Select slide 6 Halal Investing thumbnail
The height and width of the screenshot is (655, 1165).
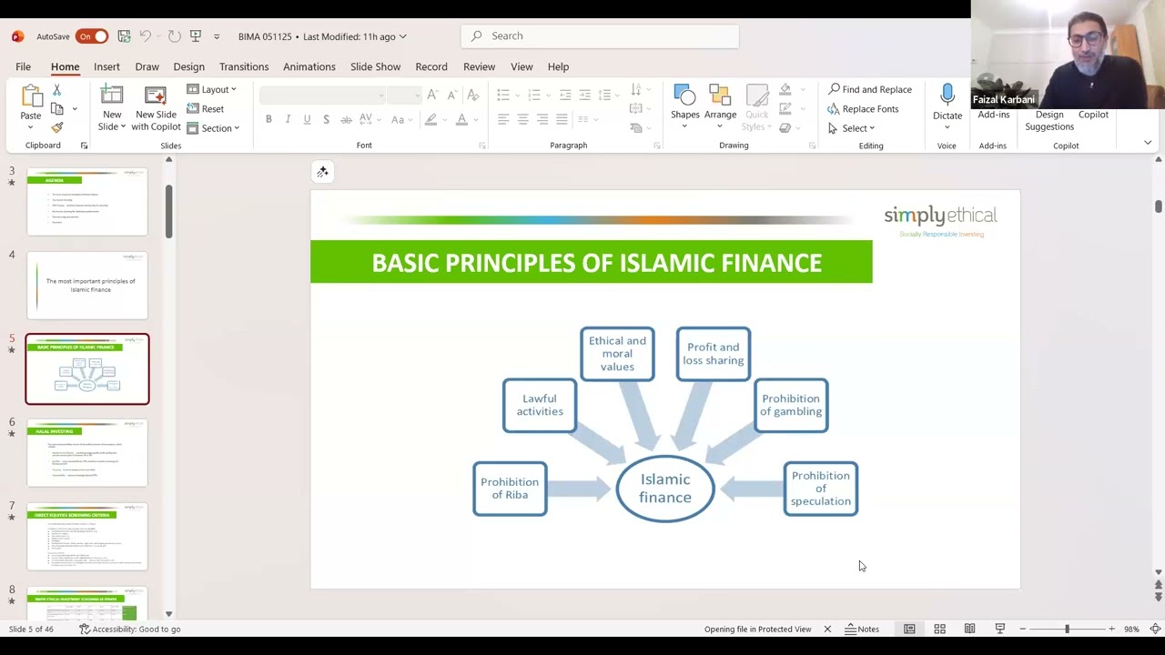coord(87,453)
